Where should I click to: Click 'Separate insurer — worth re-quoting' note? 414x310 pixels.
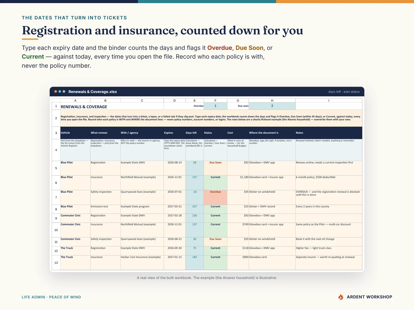(x=329, y=263)
